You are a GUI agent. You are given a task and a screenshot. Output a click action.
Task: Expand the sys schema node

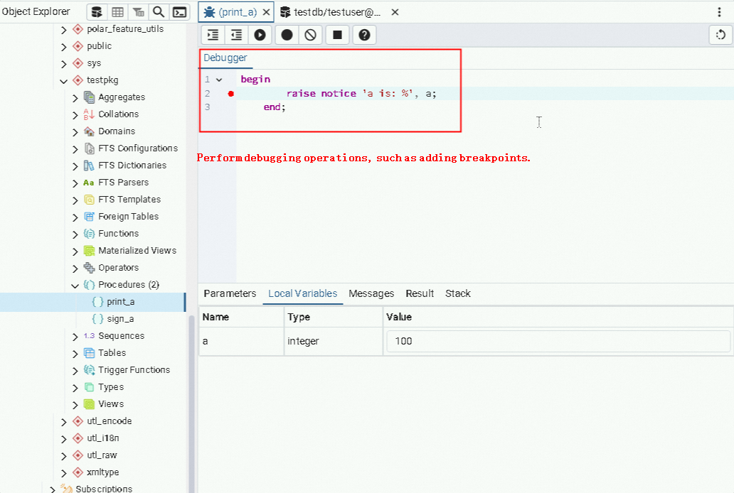pyautogui.click(x=64, y=64)
